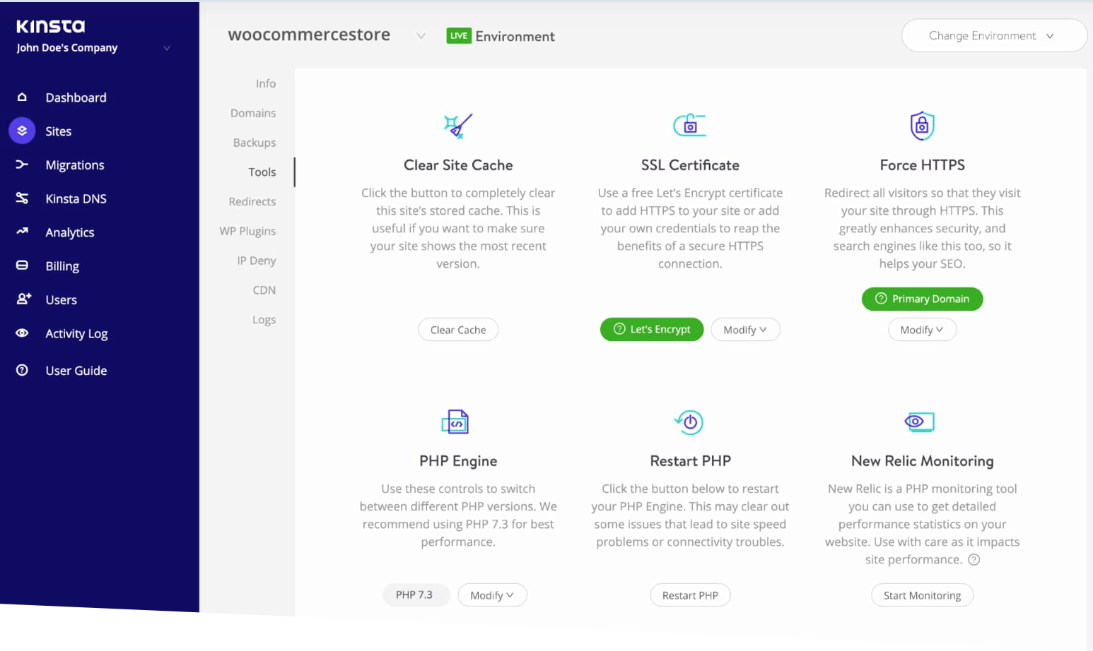Expand the woocommercestore site selector
The height and width of the screenshot is (651, 1093).
tap(421, 36)
